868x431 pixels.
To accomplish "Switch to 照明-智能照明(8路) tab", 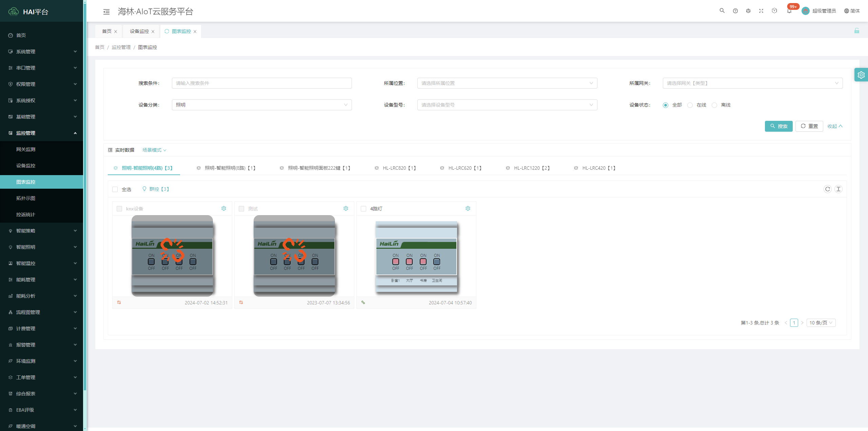I will pyautogui.click(x=226, y=168).
